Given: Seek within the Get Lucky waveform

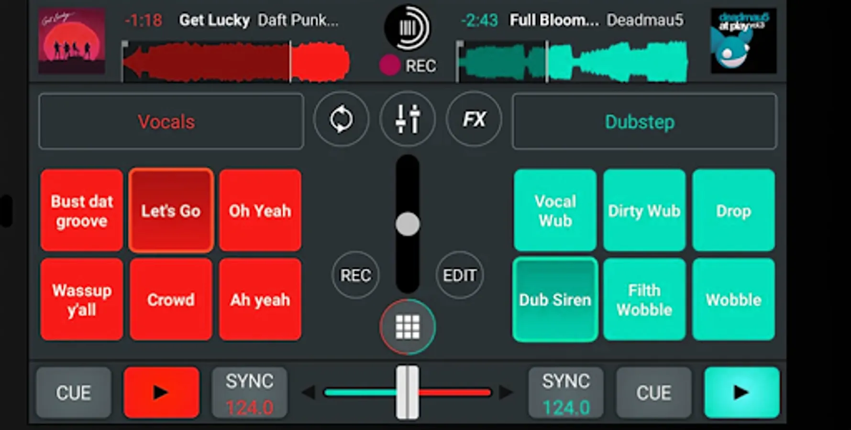Looking at the screenshot, I should tap(236, 62).
